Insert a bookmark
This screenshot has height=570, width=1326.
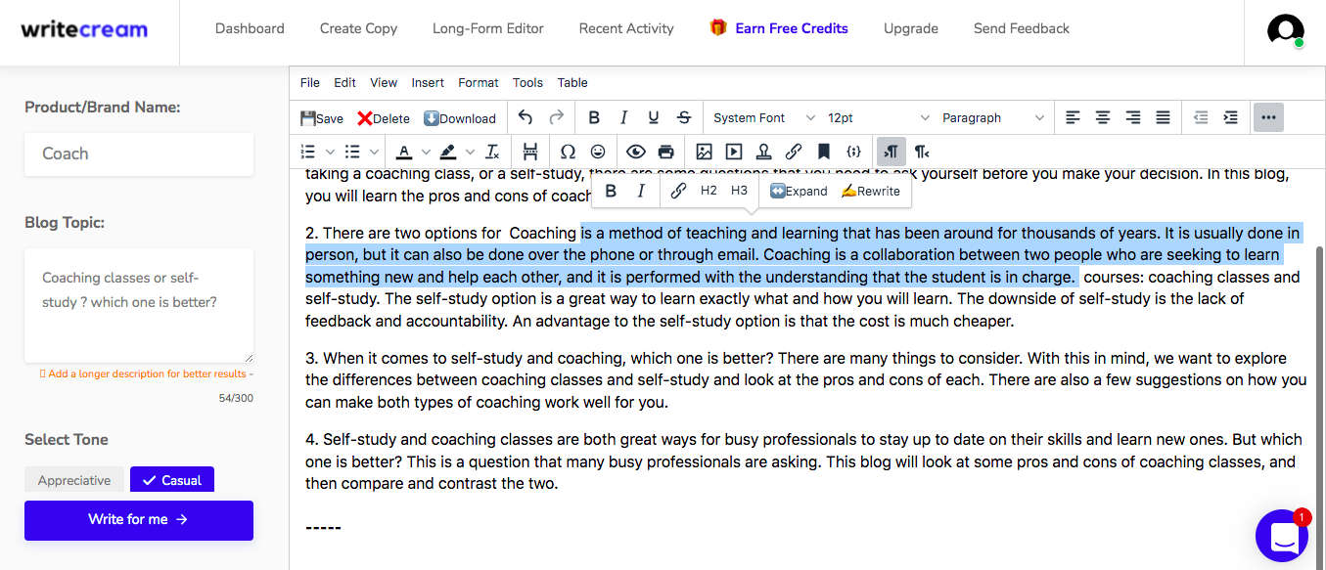pos(822,152)
